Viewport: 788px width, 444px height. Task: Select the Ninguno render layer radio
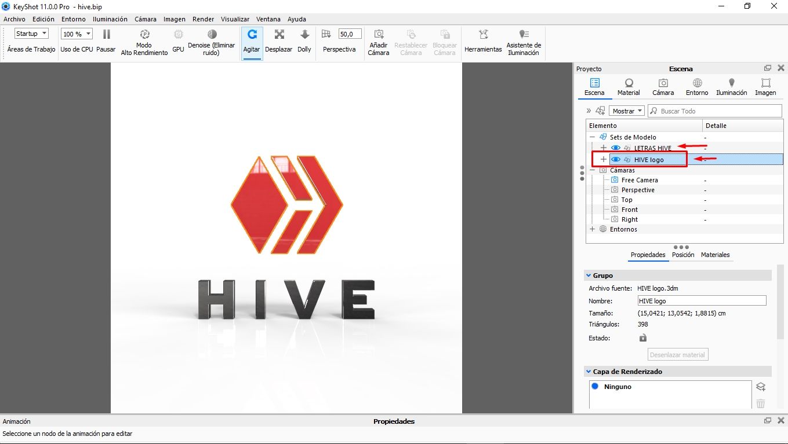[x=595, y=386]
